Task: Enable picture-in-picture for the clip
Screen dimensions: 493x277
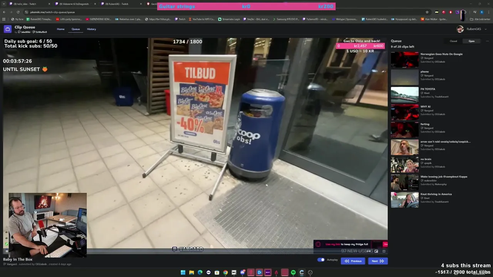Action: [x=376, y=251]
